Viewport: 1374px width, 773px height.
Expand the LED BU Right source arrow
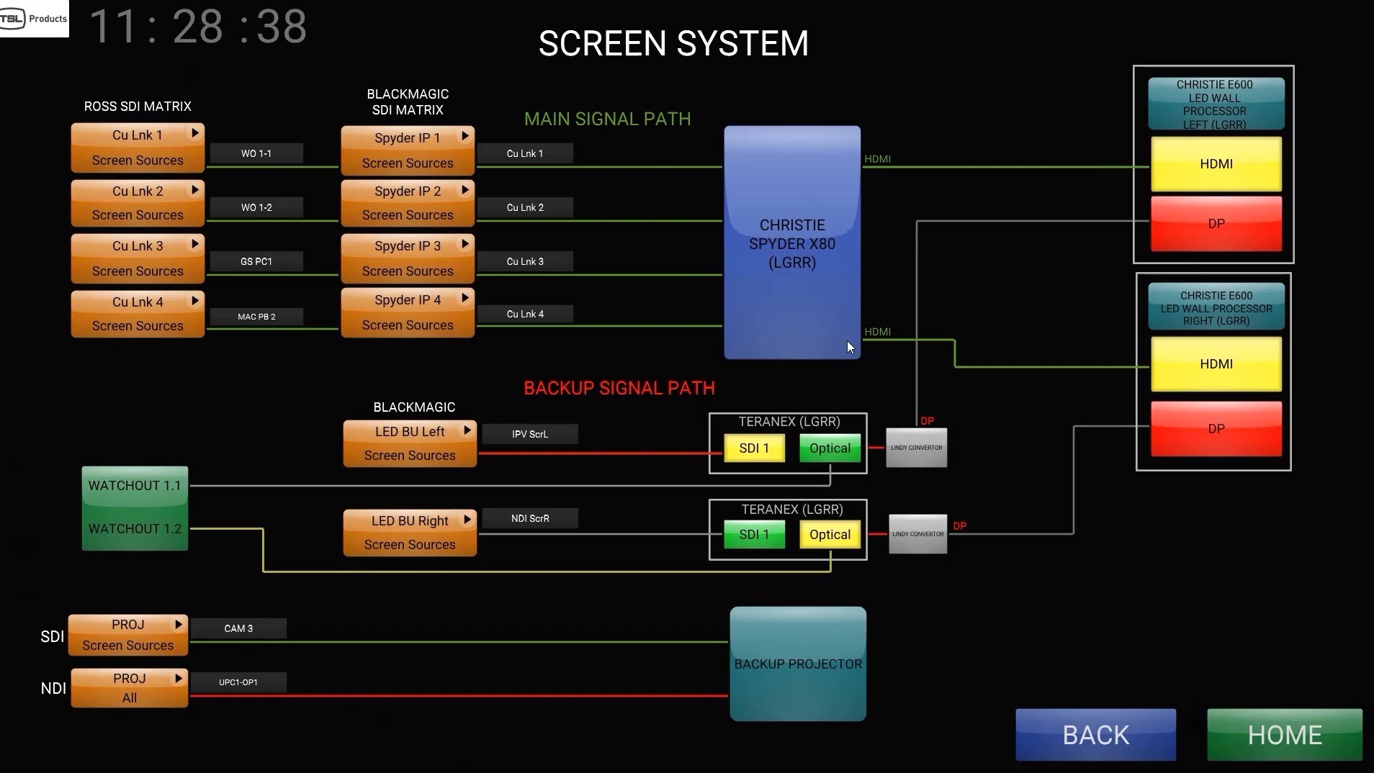(x=467, y=519)
